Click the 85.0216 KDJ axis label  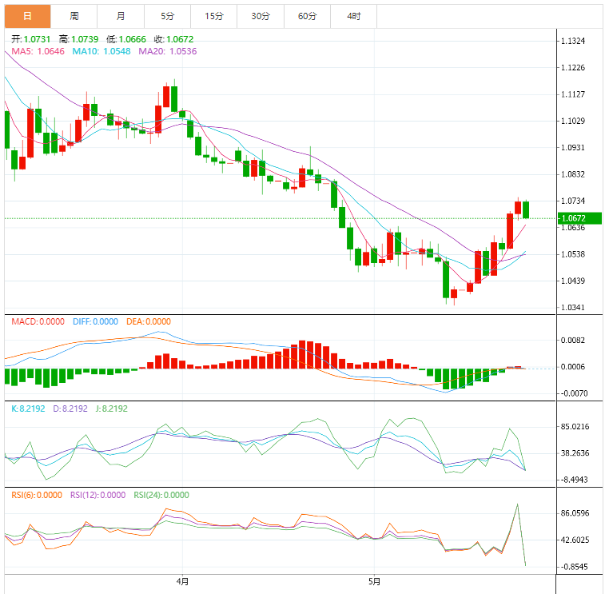pyautogui.click(x=575, y=426)
